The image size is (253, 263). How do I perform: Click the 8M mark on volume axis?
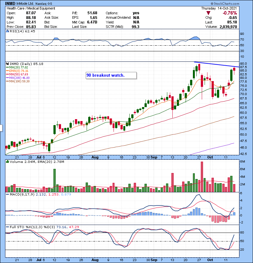(243, 162)
